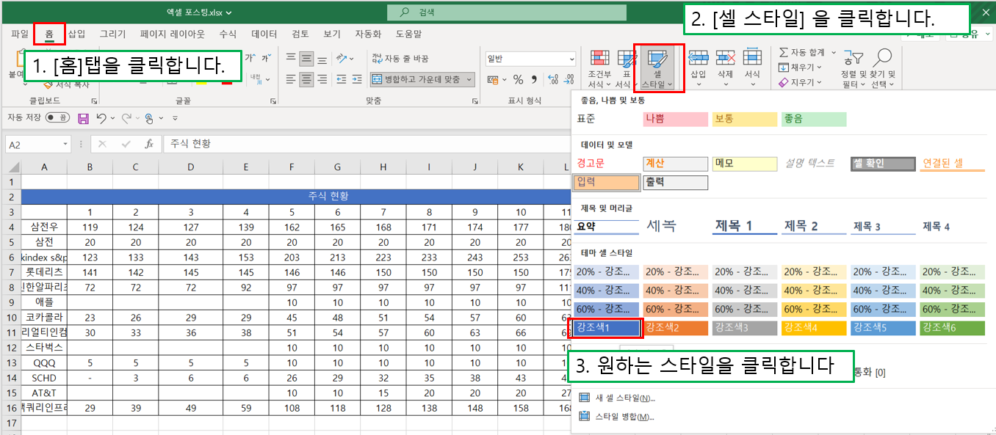Switch to the Page Layout (페이지 레이아웃) tab
The image size is (996, 435).
click(x=173, y=34)
